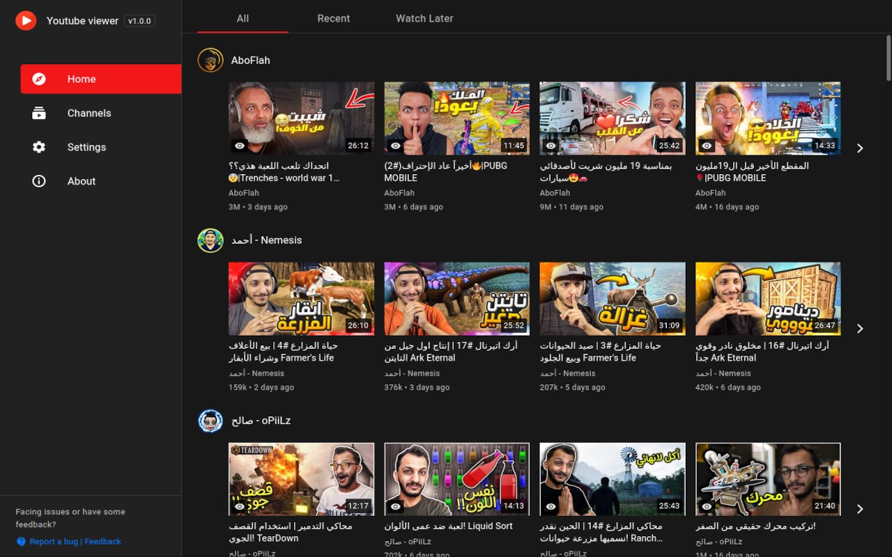The image size is (892, 557).
Task: Open AboFlah video thumbnail with 25:42 duration
Action: [x=613, y=118]
